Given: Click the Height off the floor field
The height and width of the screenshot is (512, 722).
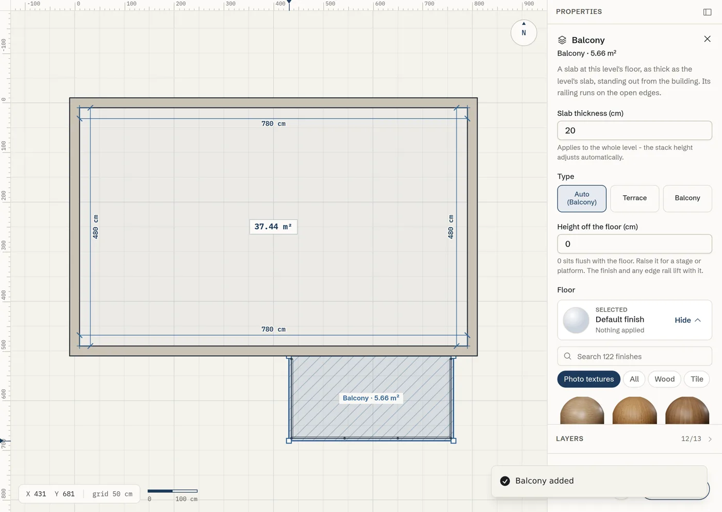Looking at the screenshot, I should (634, 244).
